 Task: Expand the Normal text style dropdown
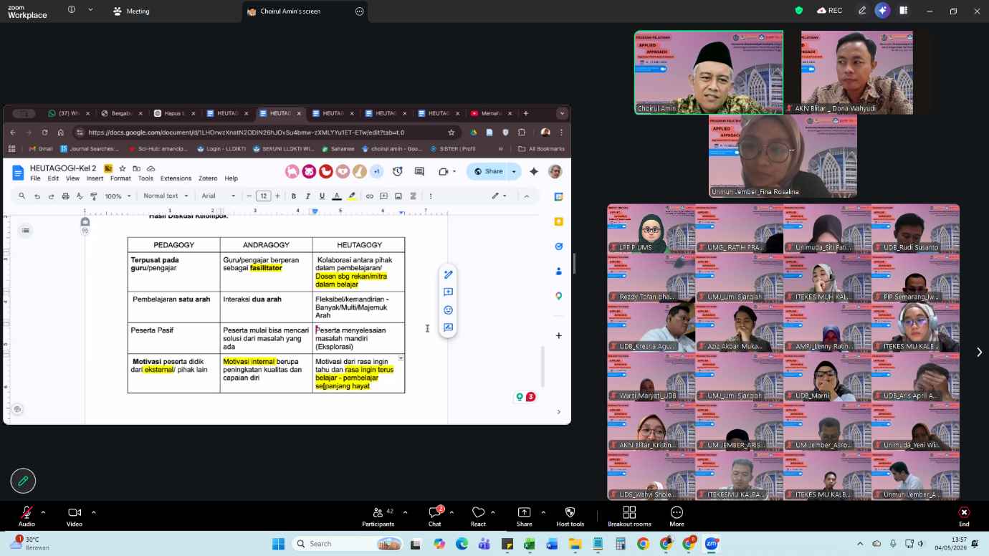pyautogui.click(x=166, y=196)
